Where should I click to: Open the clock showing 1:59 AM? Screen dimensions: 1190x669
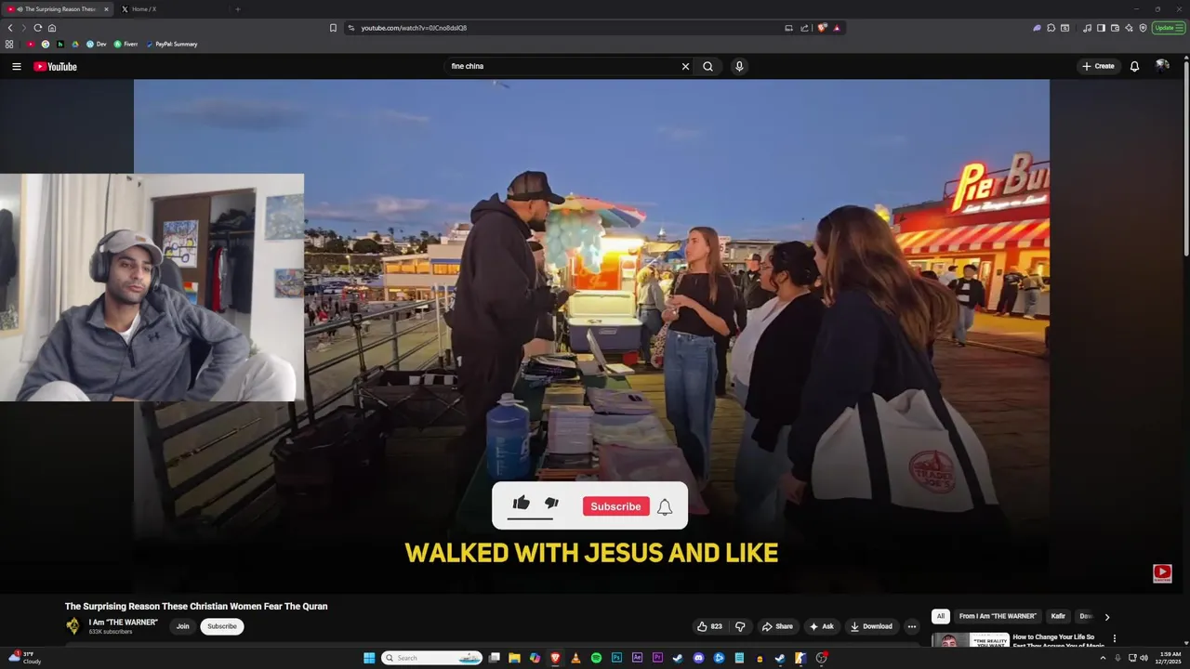(x=1170, y=658)
